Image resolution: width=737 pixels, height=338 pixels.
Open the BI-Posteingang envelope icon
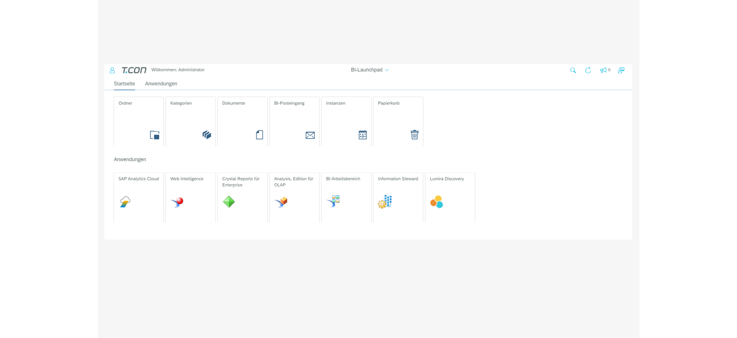[310, 135]
